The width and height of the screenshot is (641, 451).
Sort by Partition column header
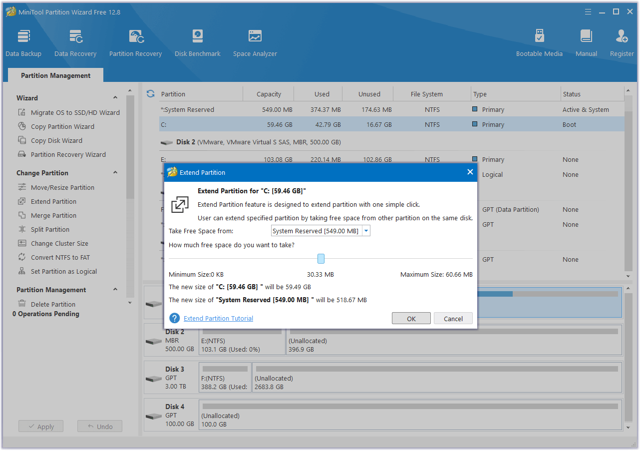pyautogui.click(x=201, y=94)
